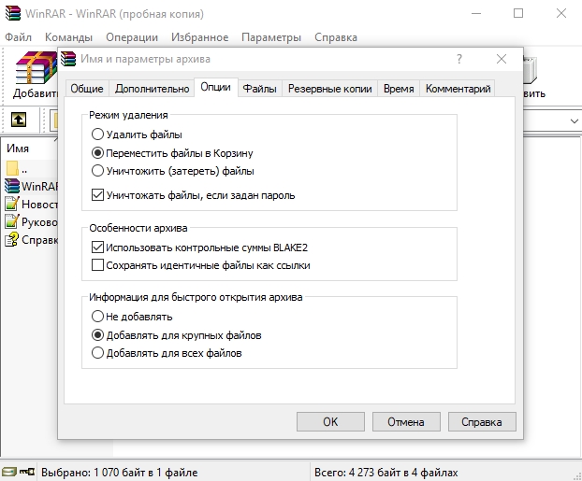Open the Справка menu in menu bar
Screen dimensions: 582x481
pyautogui.click(x=336, y=37)
